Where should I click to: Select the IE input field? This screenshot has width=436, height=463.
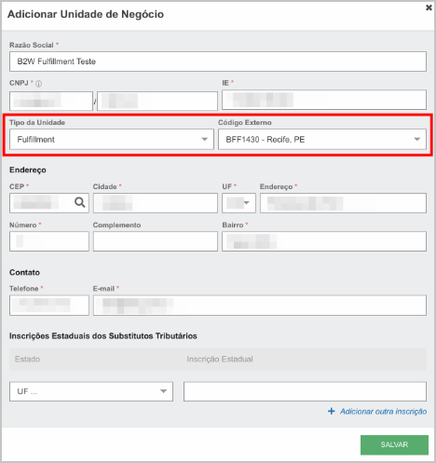click(x=324, y=100)
